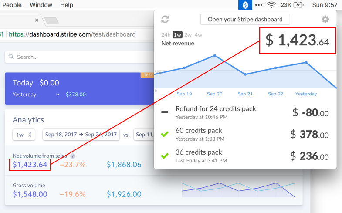The width and height of the screenshot is (342, 213).
Task: Click the Wi-Fi status icon
Action: pos(271,5)
